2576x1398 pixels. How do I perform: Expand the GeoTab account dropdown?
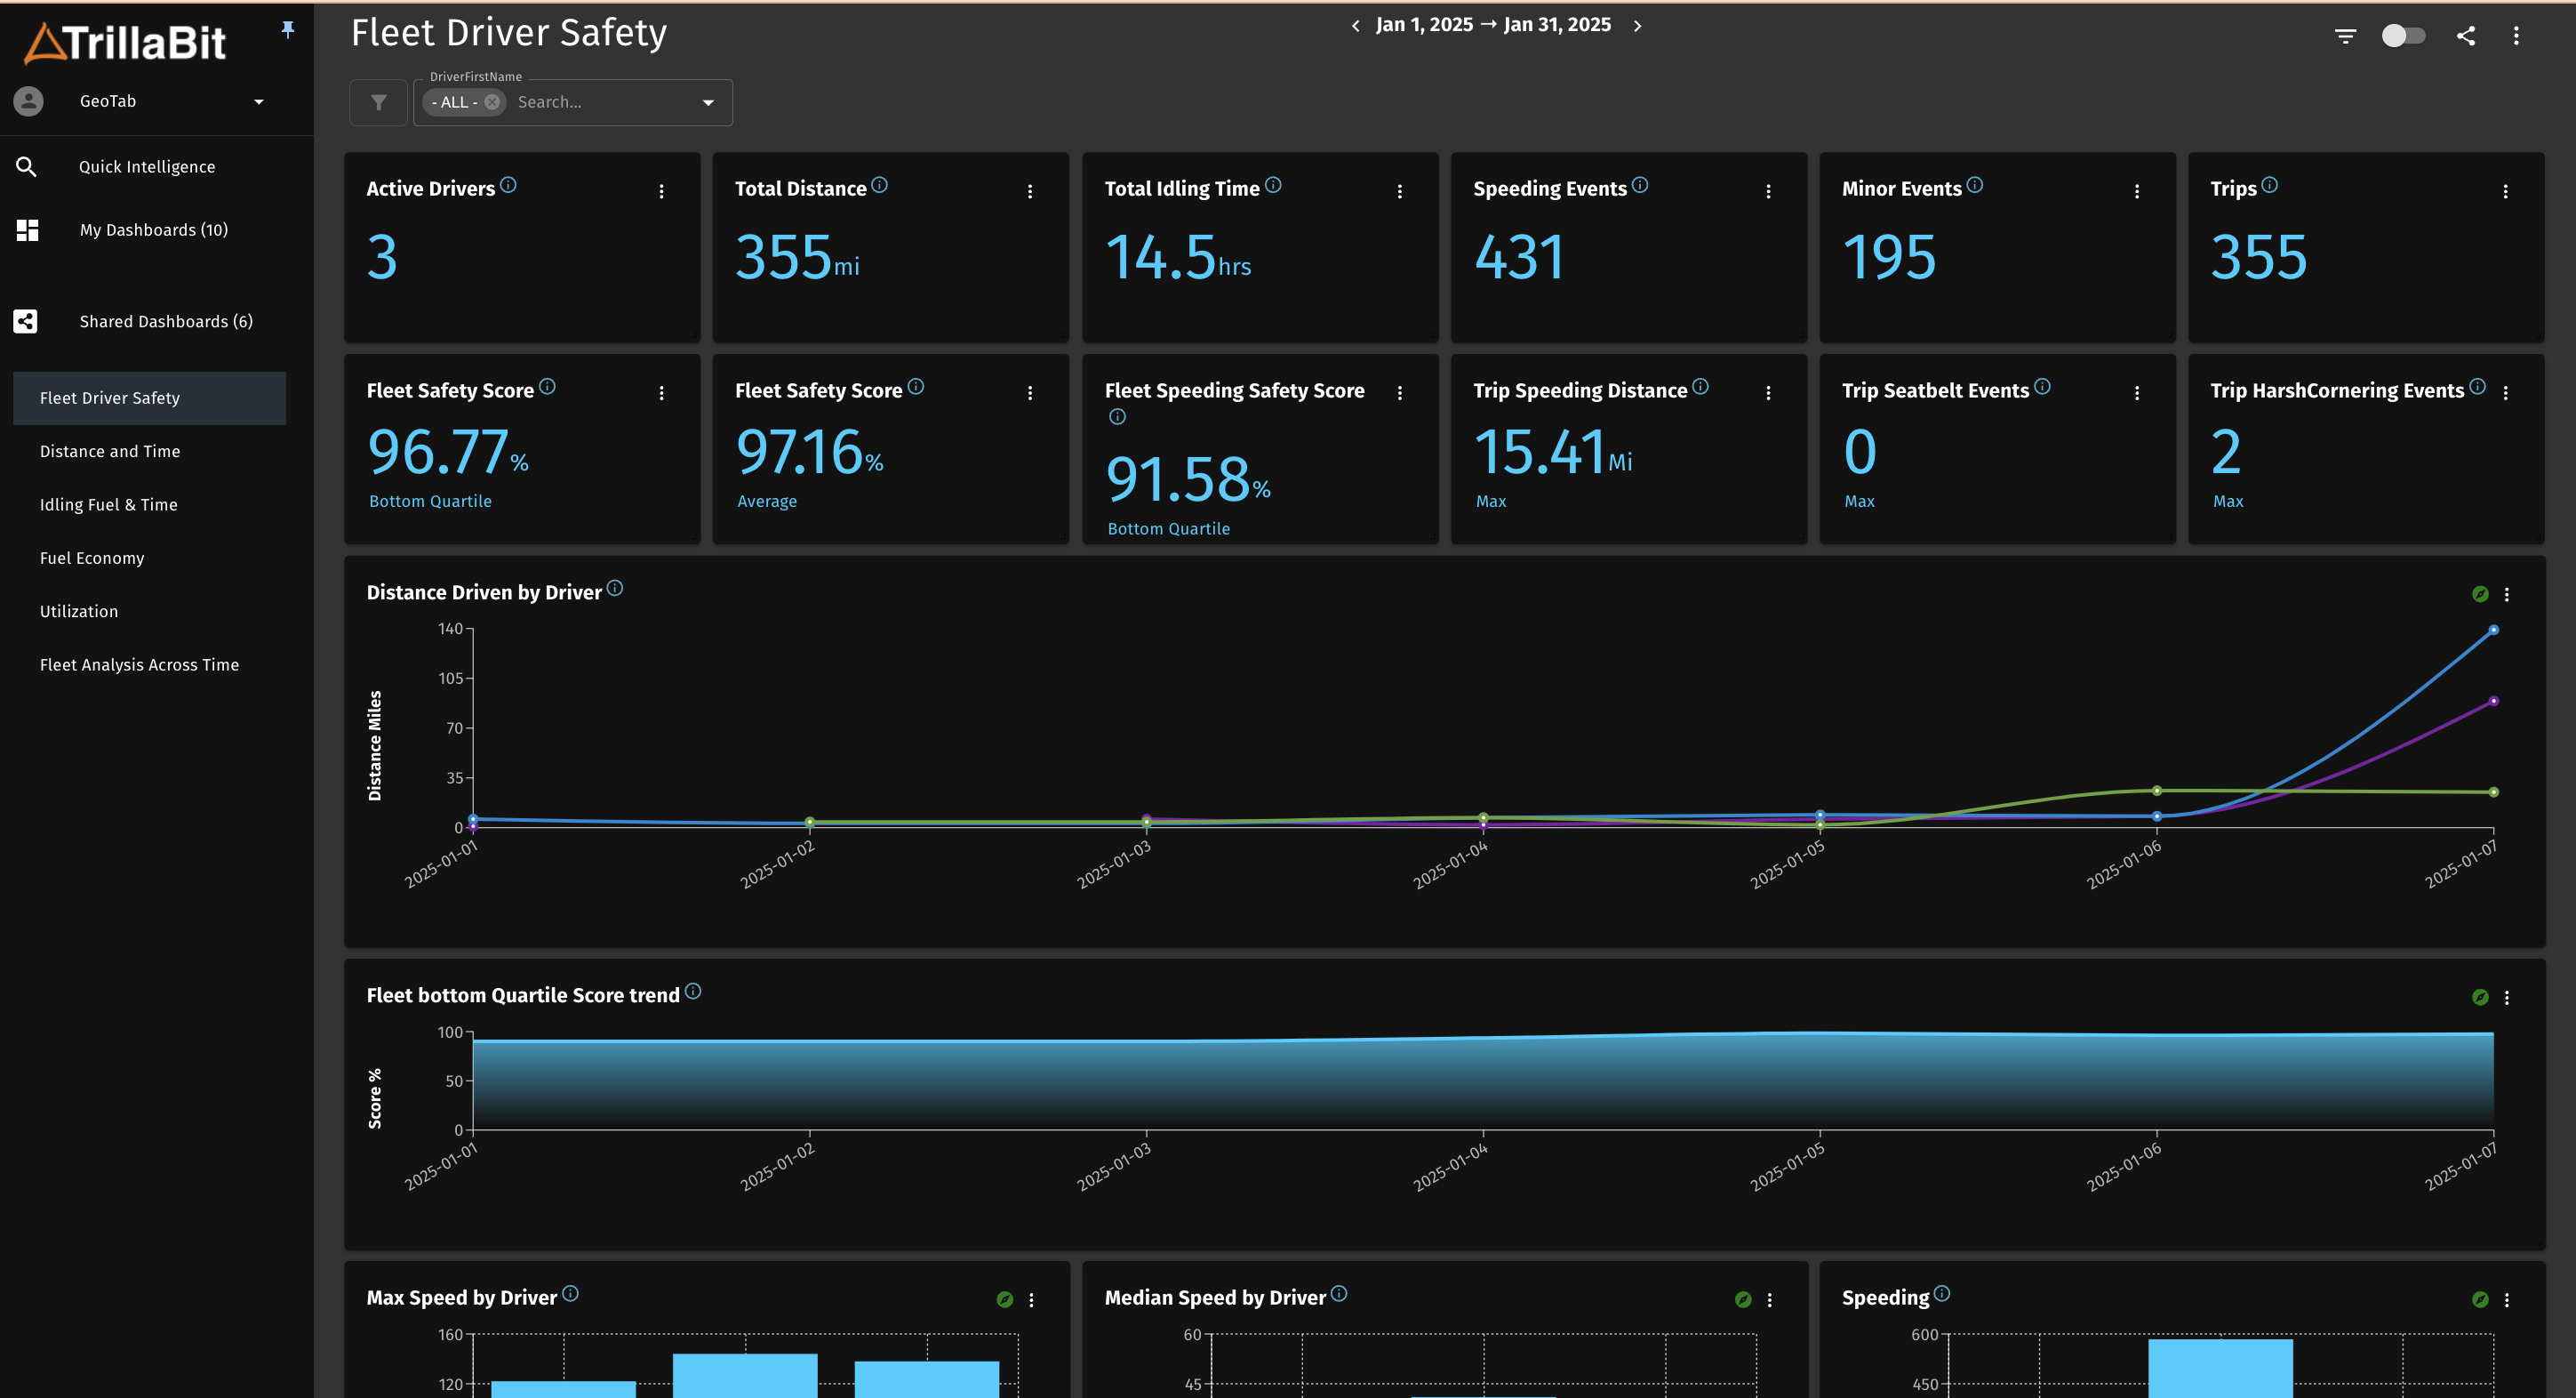(259, 101)
